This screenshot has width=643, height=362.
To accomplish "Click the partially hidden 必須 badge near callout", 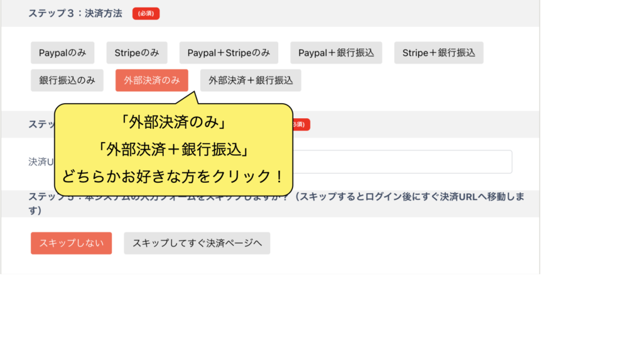I will pyautogui.click(x=301, y=124).
